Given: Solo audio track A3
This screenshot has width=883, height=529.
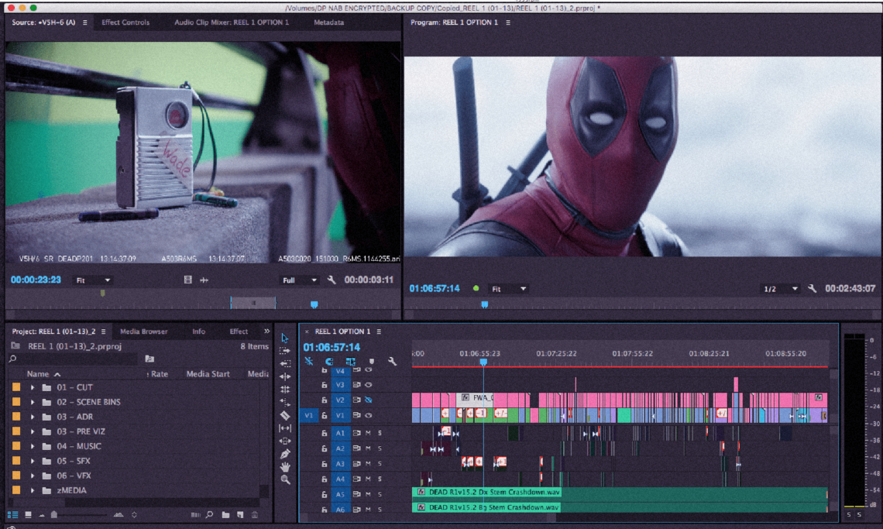Looking at the screenshot, I should pyautogui.click(x=380, y=464).
